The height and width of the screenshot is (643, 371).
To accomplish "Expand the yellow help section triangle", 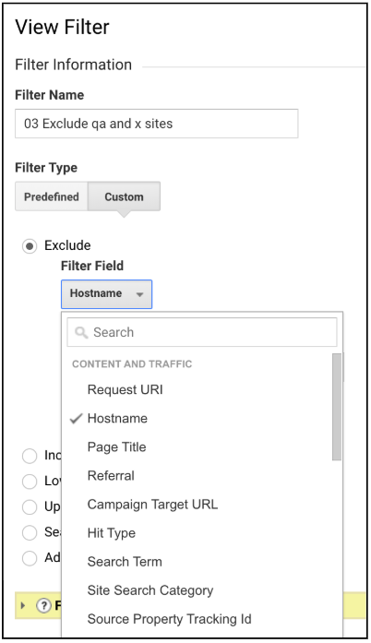I will [x=23, y=605].
